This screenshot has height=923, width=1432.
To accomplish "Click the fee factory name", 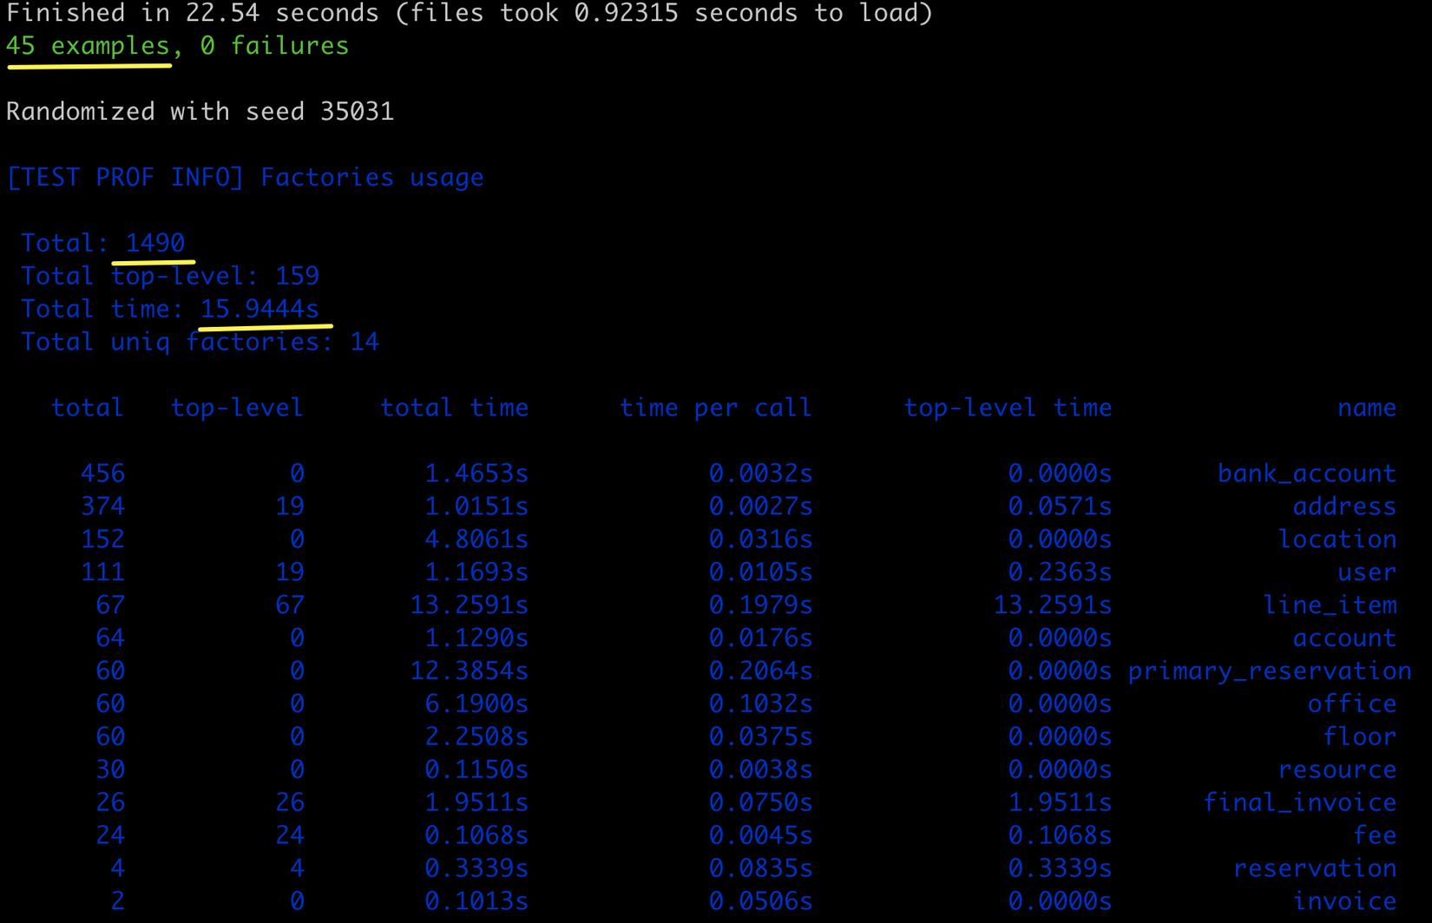I will click(1375, 837).
